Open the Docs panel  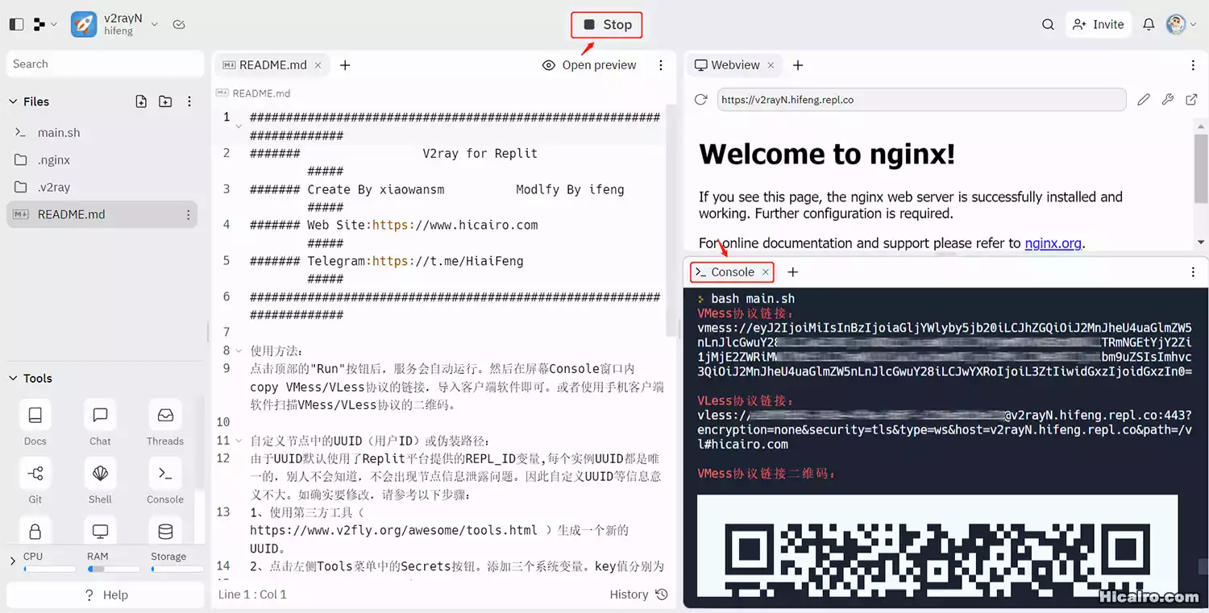[35, 423]
